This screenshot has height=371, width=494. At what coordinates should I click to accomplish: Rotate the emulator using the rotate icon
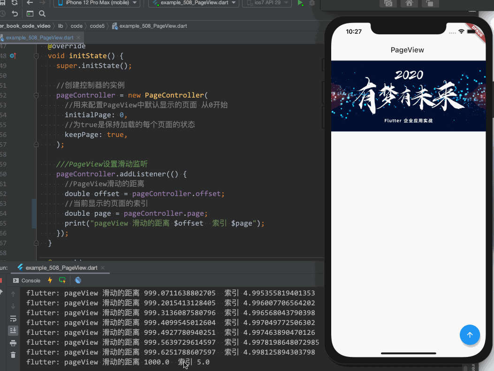pos(430,4)
